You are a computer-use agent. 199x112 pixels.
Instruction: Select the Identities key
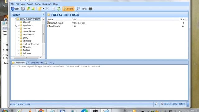(x=27, y=41)
